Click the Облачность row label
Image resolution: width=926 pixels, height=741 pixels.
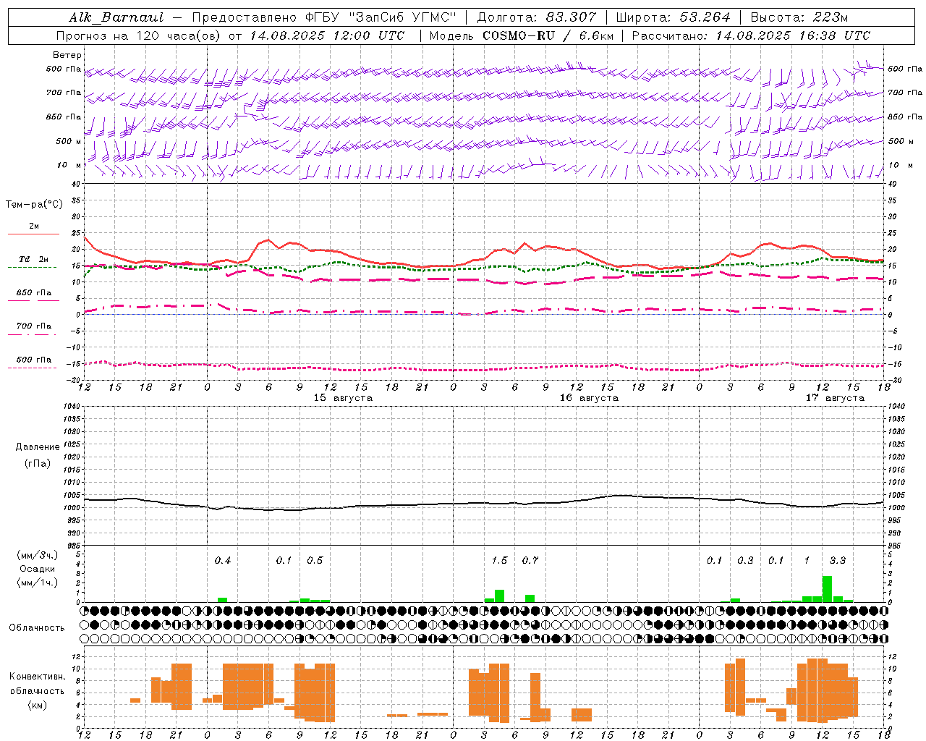37,627
